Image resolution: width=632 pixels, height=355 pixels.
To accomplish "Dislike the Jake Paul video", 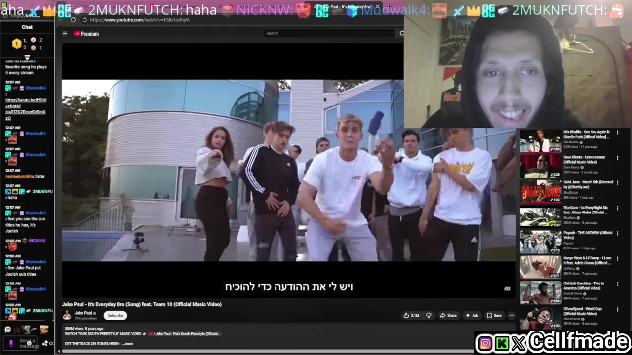I will click(x=429, y=315).
